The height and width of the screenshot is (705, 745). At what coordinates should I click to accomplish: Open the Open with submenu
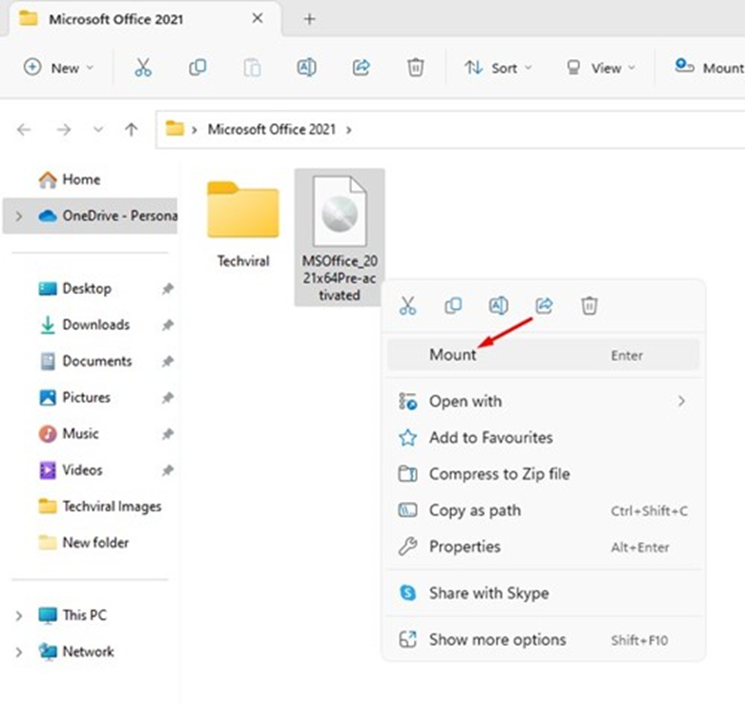coord(543,402)
